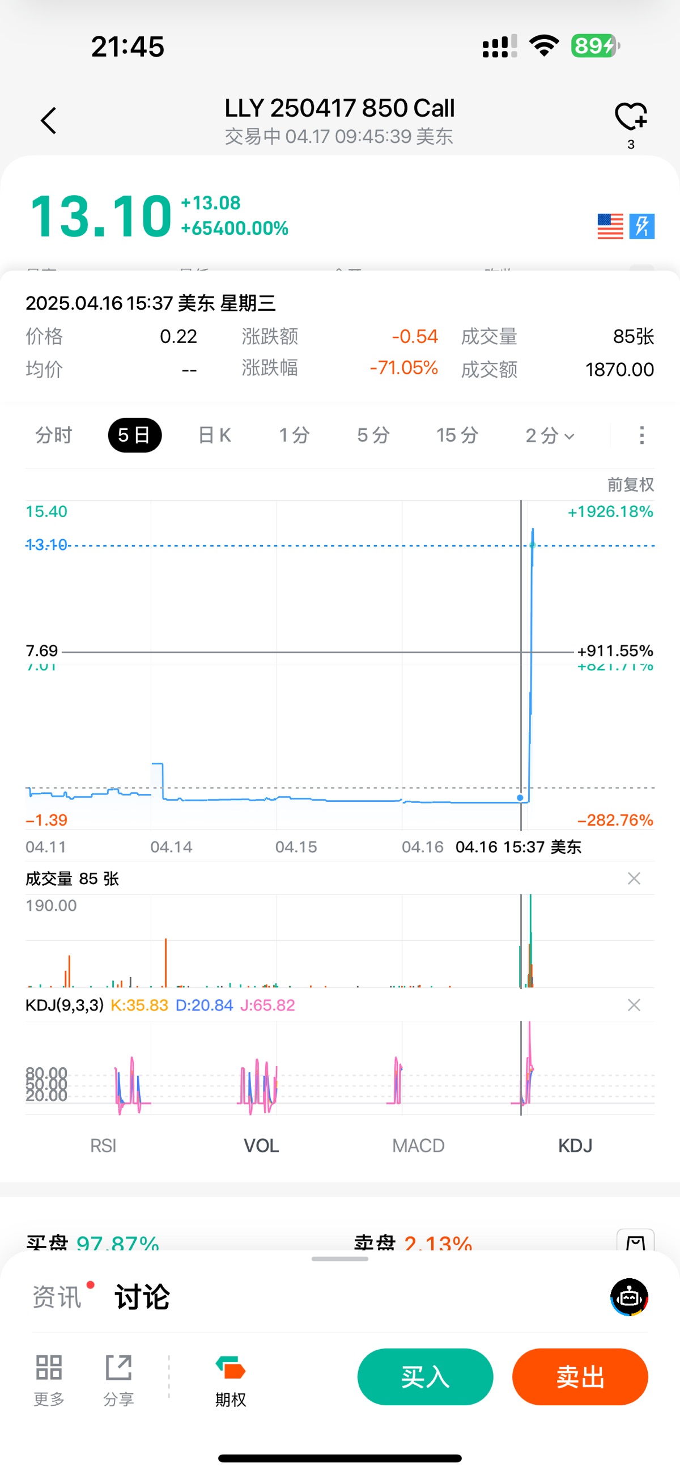Image resolution: width=680 pixels, height=1475 pixels.
Task: Tap the lightning quote icon
Action: pyautogui.click(x=641, y=226)
